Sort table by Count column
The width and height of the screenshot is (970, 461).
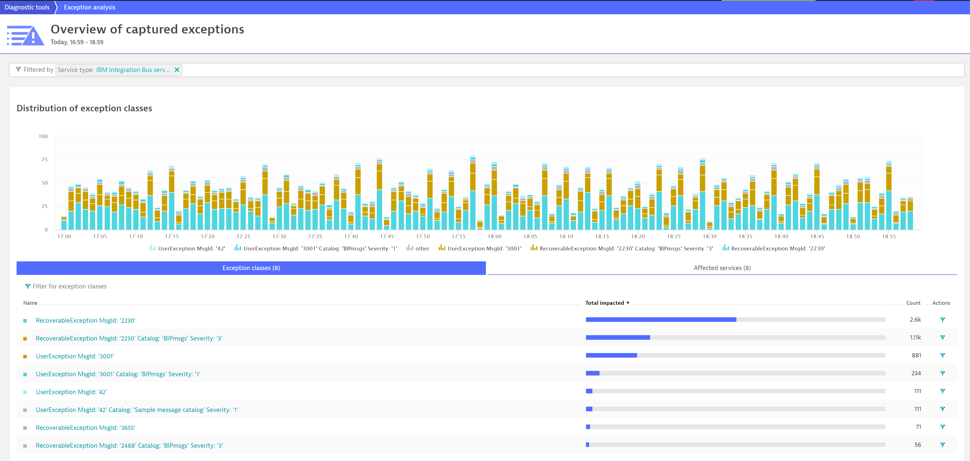point(913,303)
